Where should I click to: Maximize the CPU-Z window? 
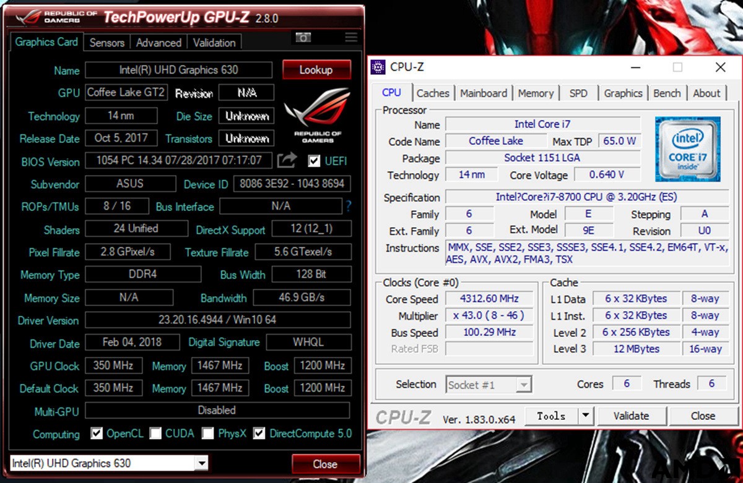[x=678, y=67]
